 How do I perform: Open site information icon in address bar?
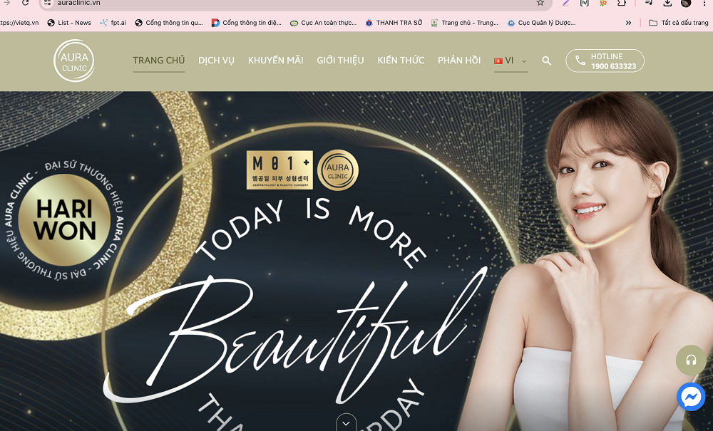coord(48,3)
